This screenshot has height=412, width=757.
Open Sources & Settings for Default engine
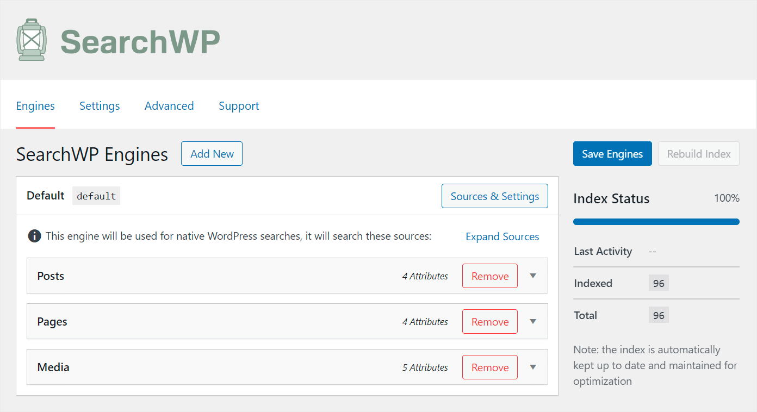pos(495,196)
